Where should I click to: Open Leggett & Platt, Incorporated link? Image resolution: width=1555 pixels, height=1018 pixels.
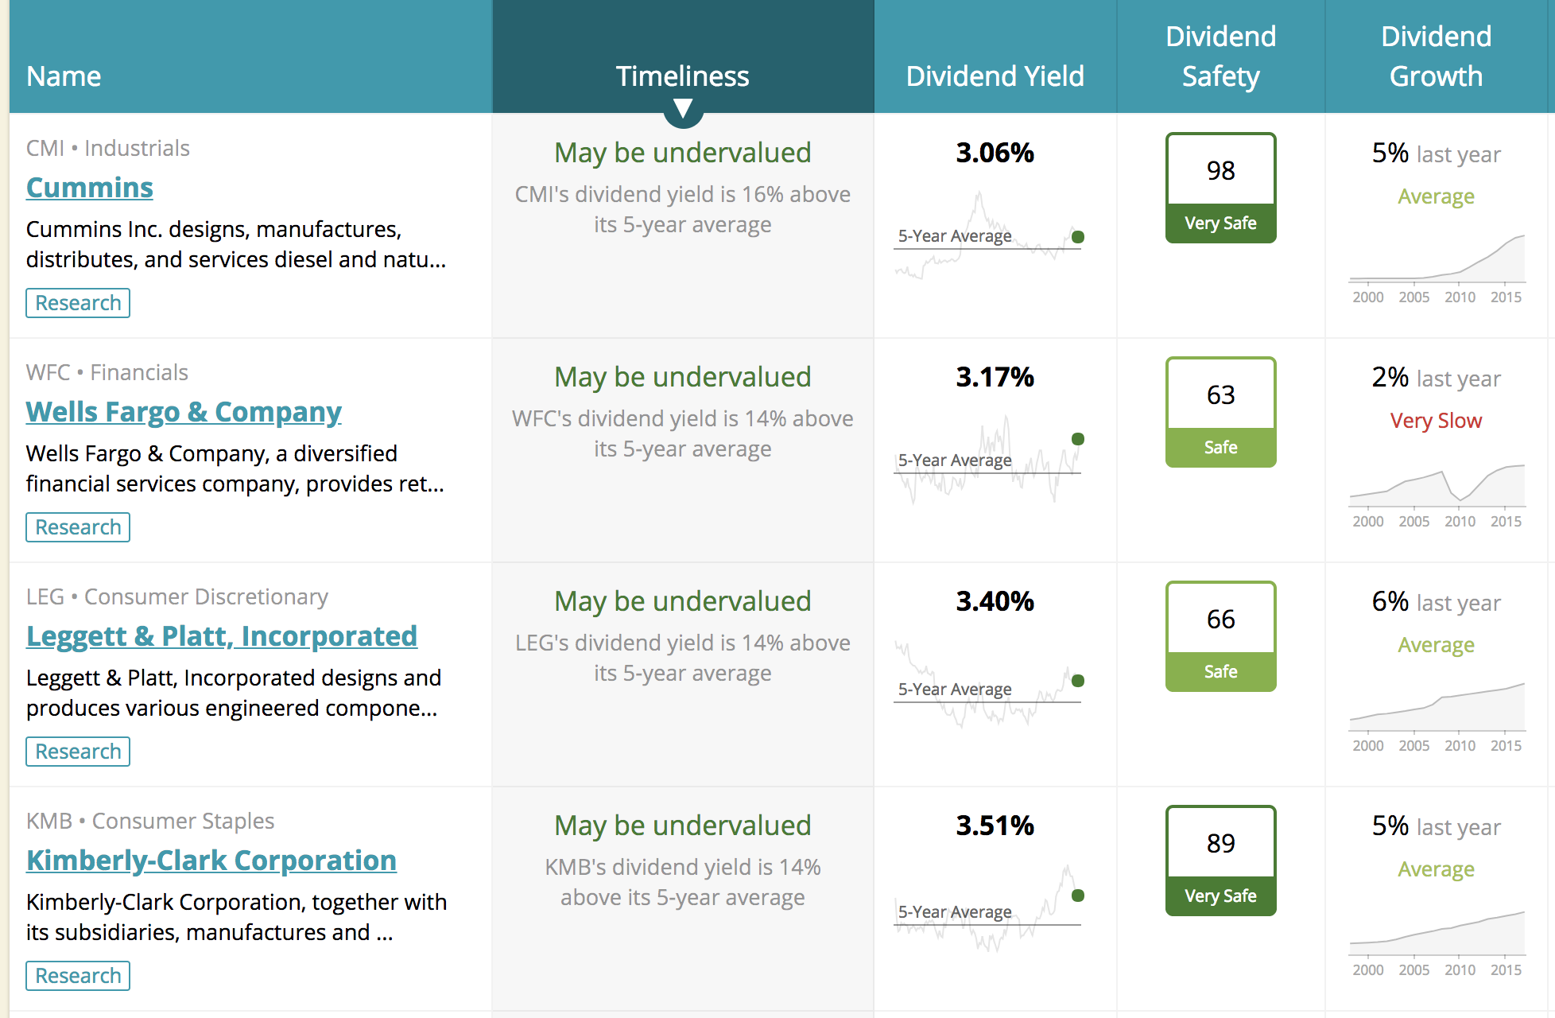point(222,636)
